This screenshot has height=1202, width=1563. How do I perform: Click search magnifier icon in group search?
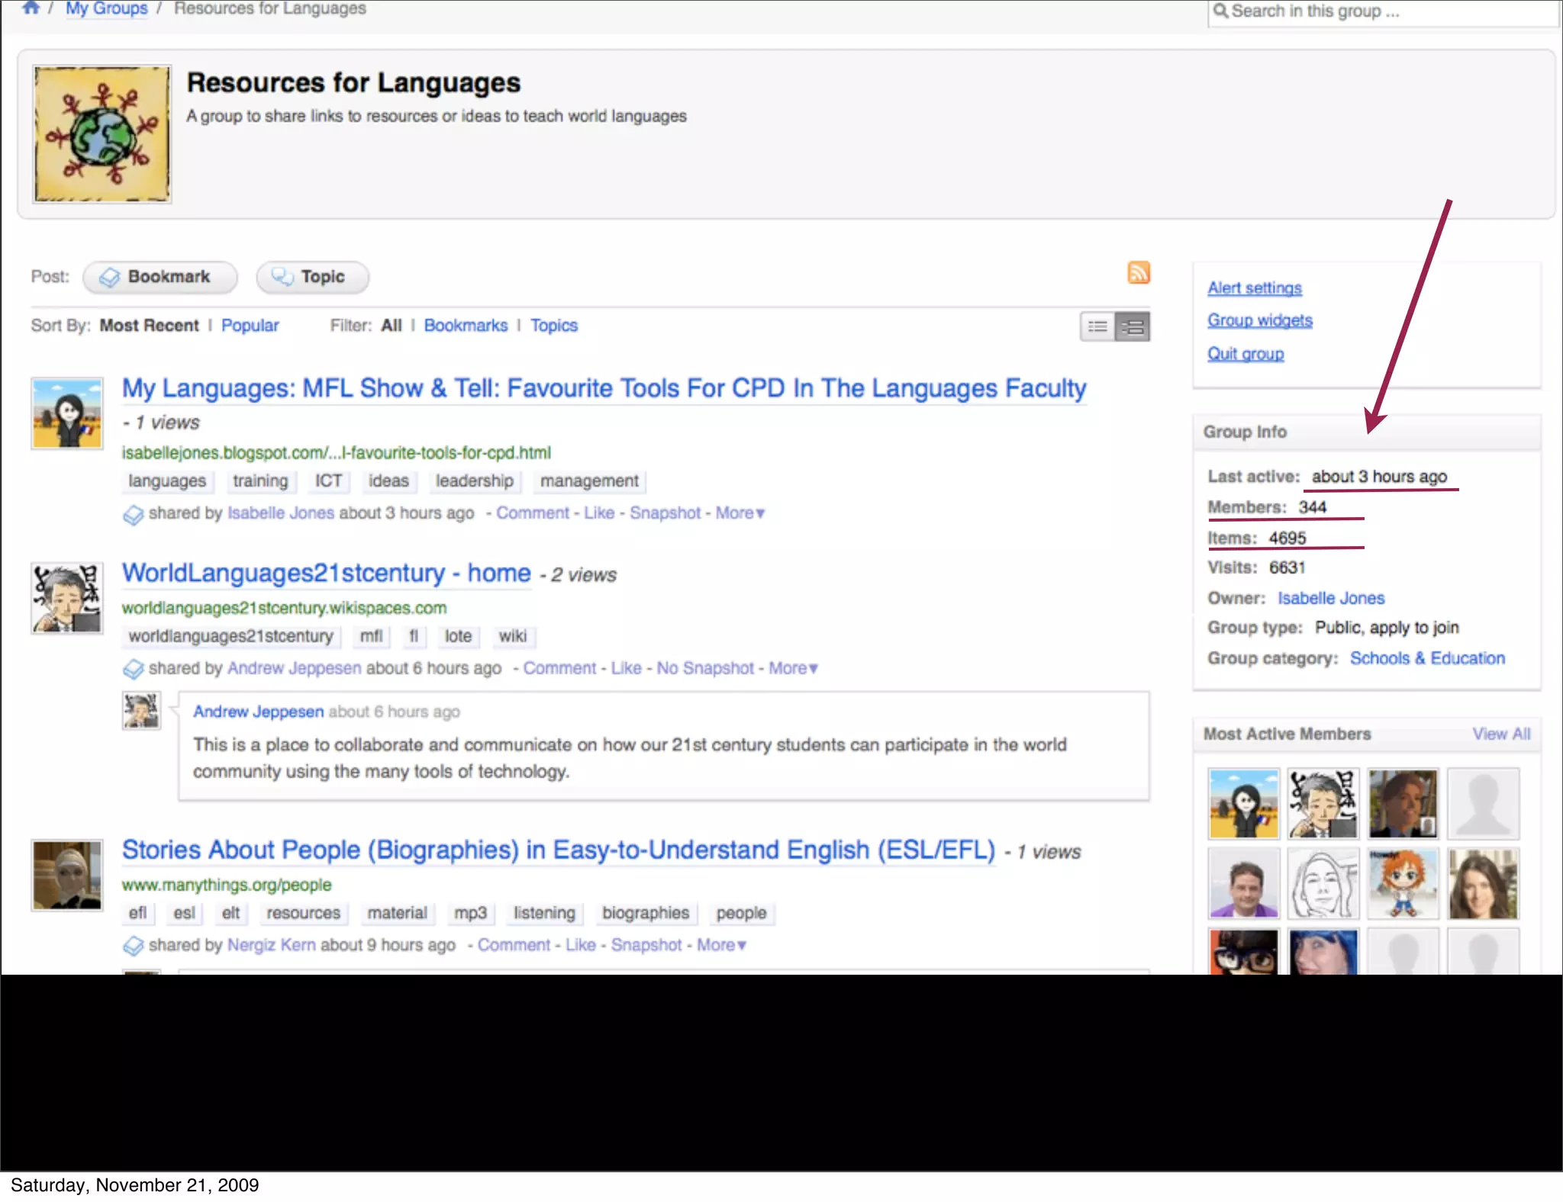pos(1220,11)
